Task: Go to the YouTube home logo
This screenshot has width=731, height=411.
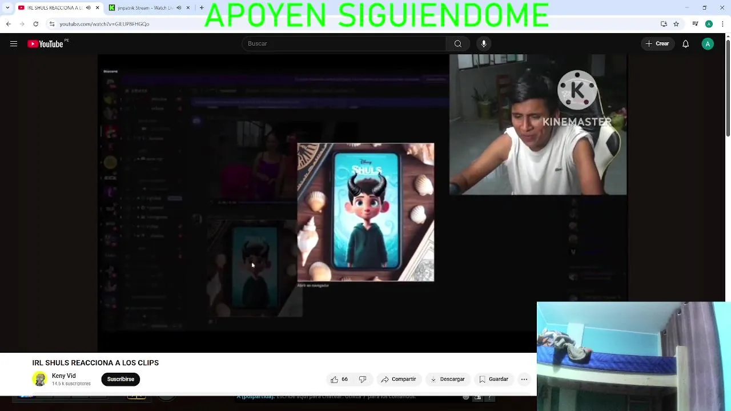Action: [x=46, y=44]
